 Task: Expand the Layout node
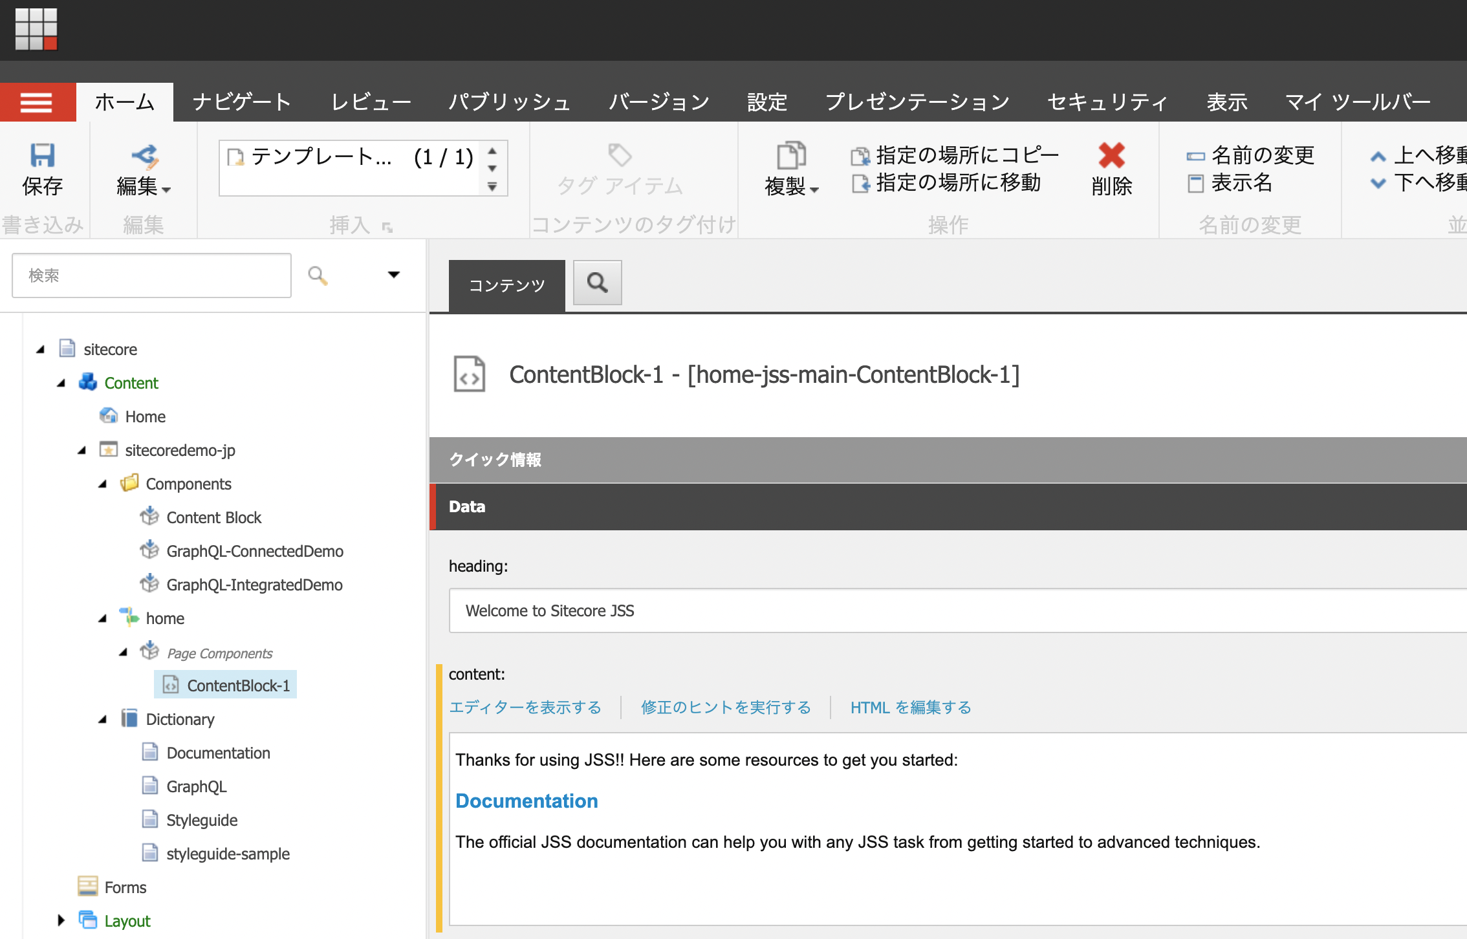61,920
